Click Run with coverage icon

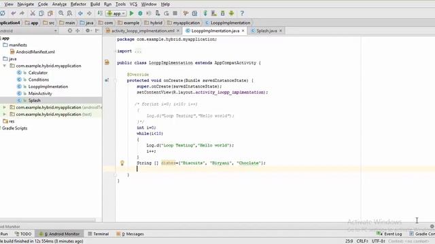coord(149,14)
